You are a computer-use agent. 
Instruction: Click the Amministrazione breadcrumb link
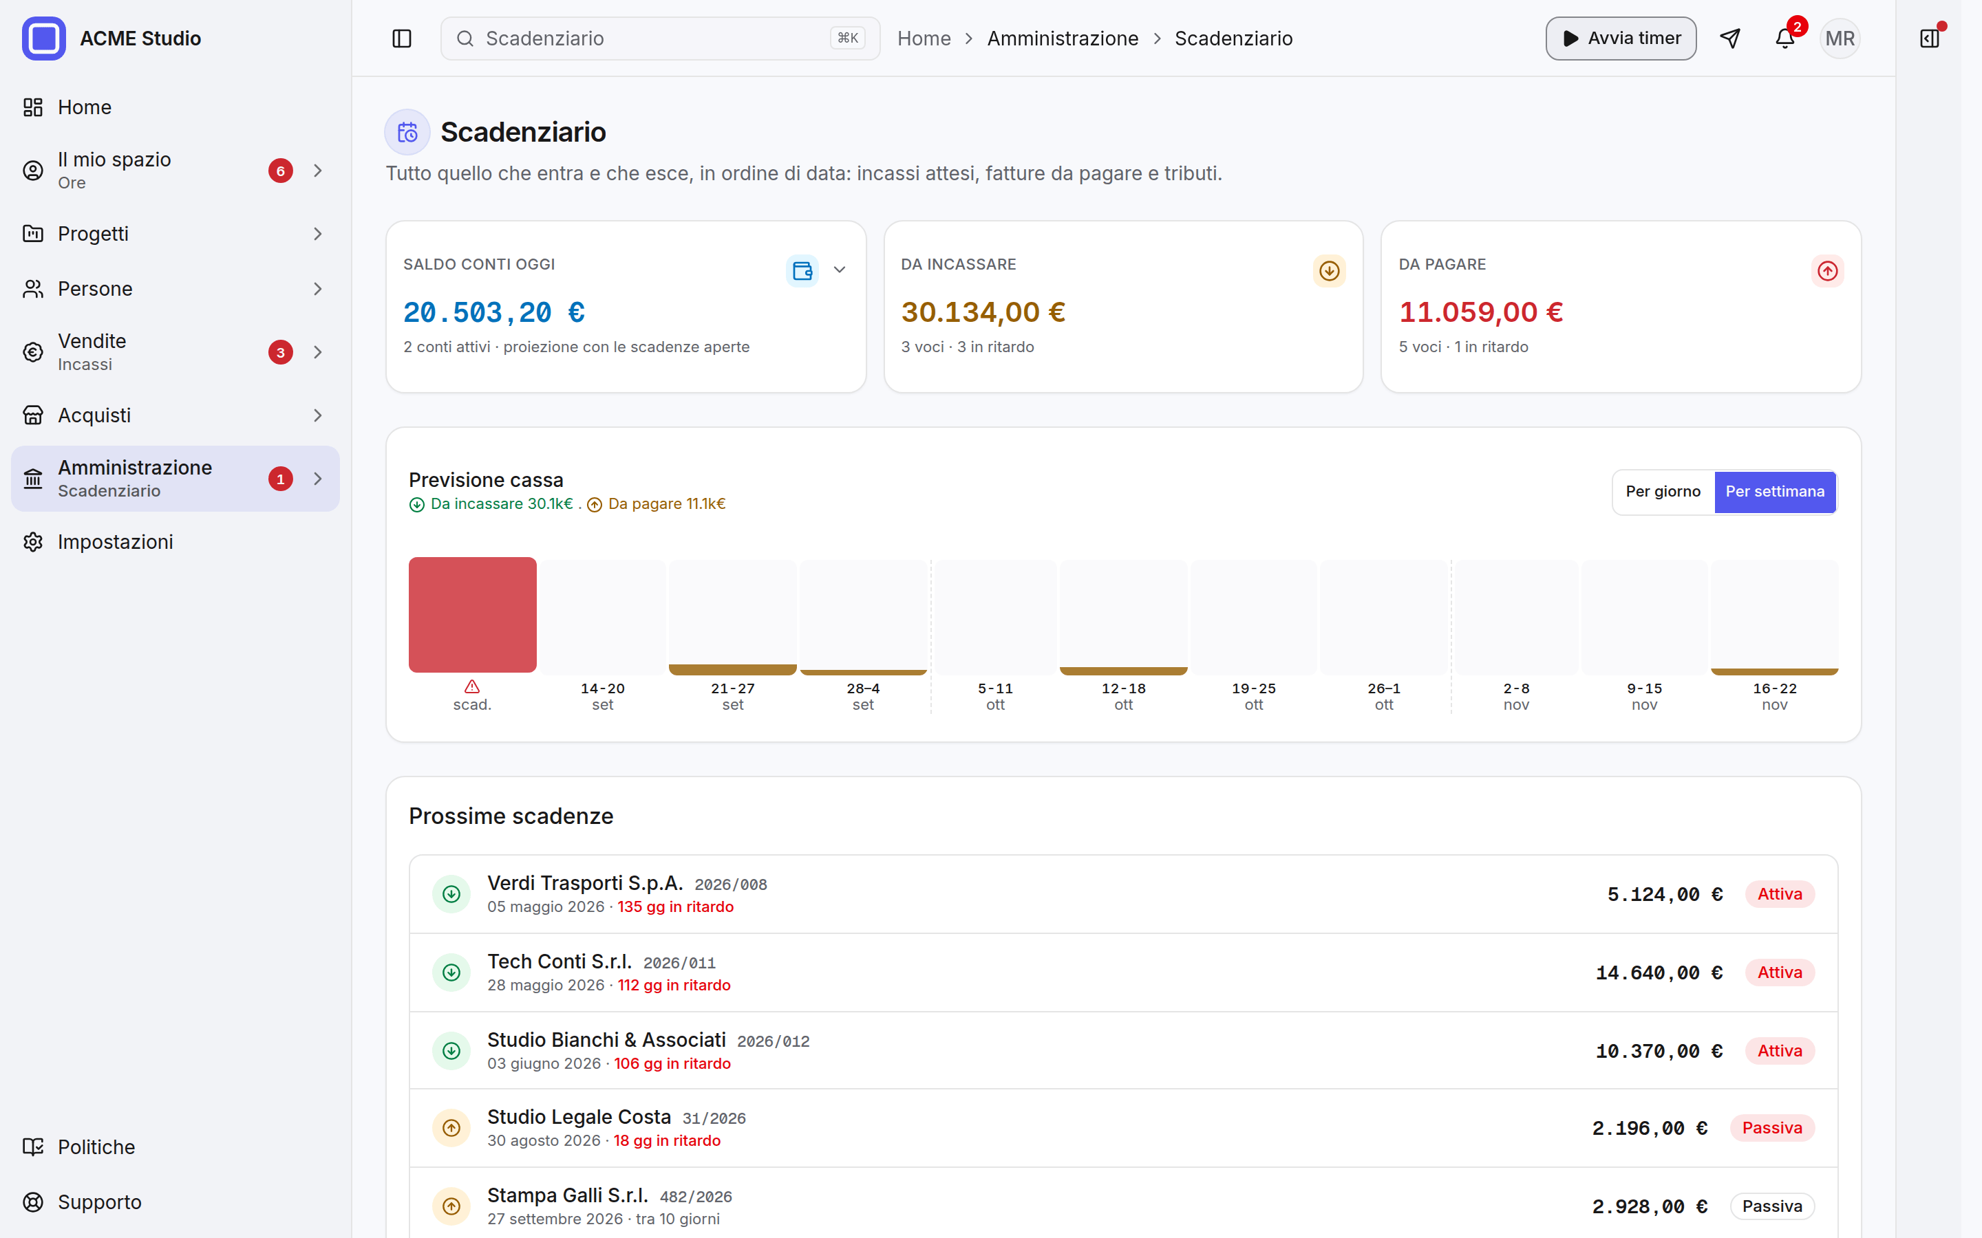[1063, 39]
